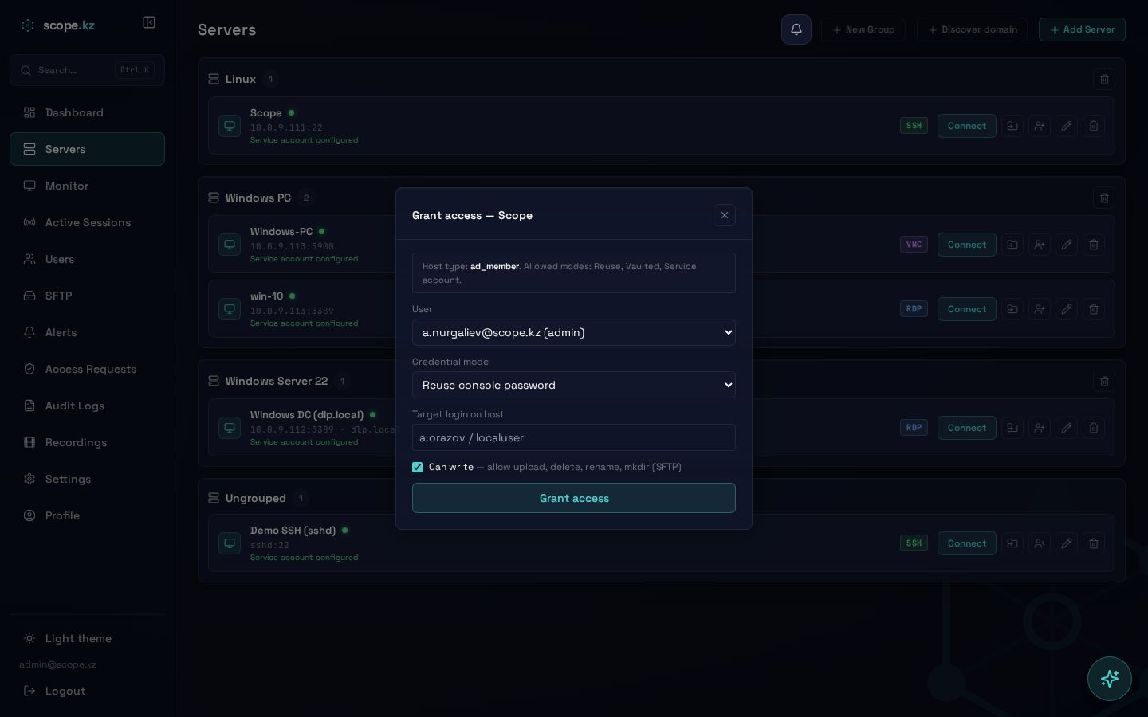Open Alerts in the sidebar
Viewport: 1148px width, 717px height.
pyautogui.click(x=87, y=332)
